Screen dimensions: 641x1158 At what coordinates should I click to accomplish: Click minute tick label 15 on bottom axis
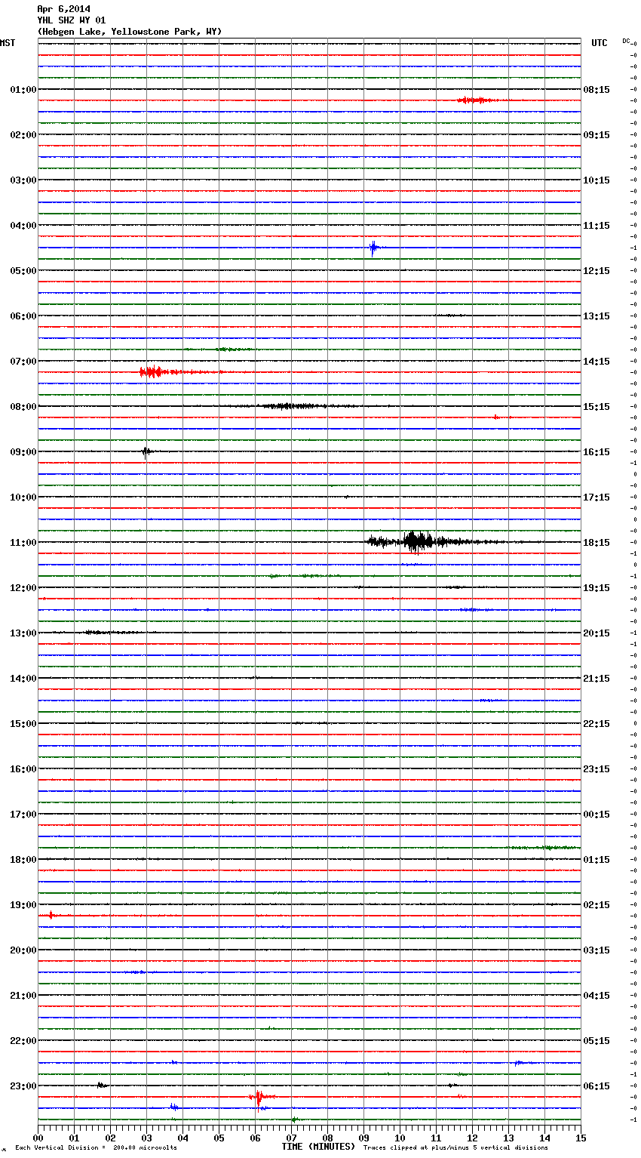click(x=581, y=1138)
